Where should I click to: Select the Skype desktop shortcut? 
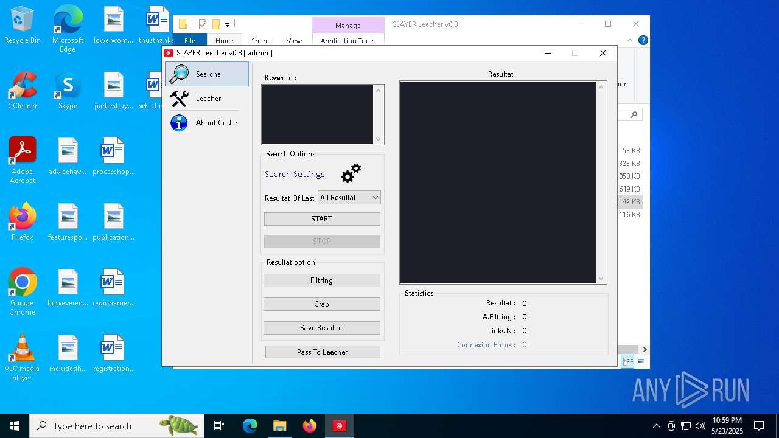point(68,91)
